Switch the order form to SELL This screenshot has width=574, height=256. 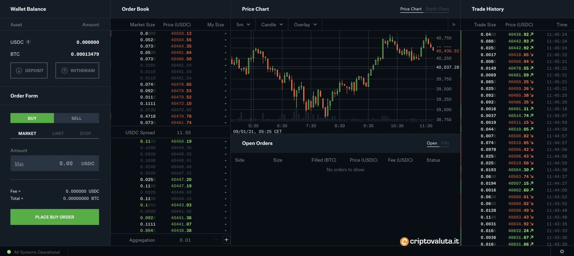(x=76, y=118)
